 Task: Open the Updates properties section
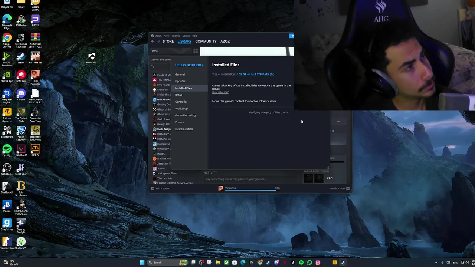point(180,81)
